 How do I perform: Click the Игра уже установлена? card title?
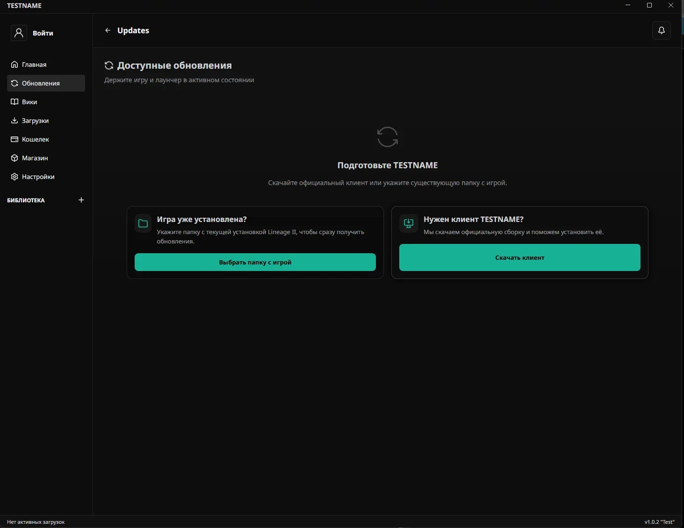(x=202, y=220)
